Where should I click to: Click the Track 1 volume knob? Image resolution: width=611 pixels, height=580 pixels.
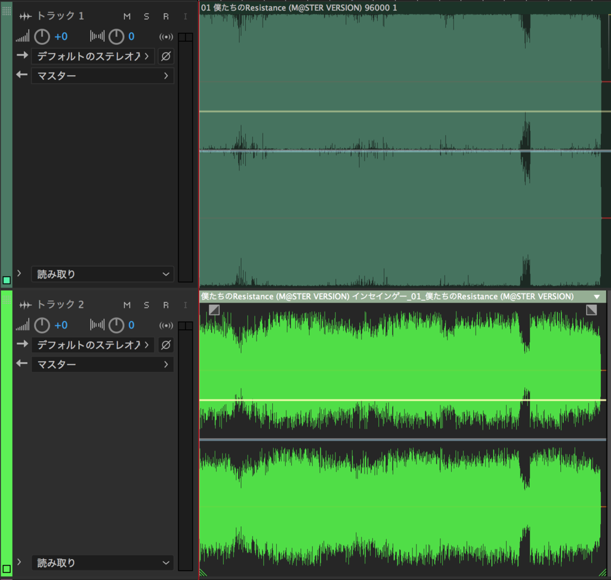click(42, 36)
